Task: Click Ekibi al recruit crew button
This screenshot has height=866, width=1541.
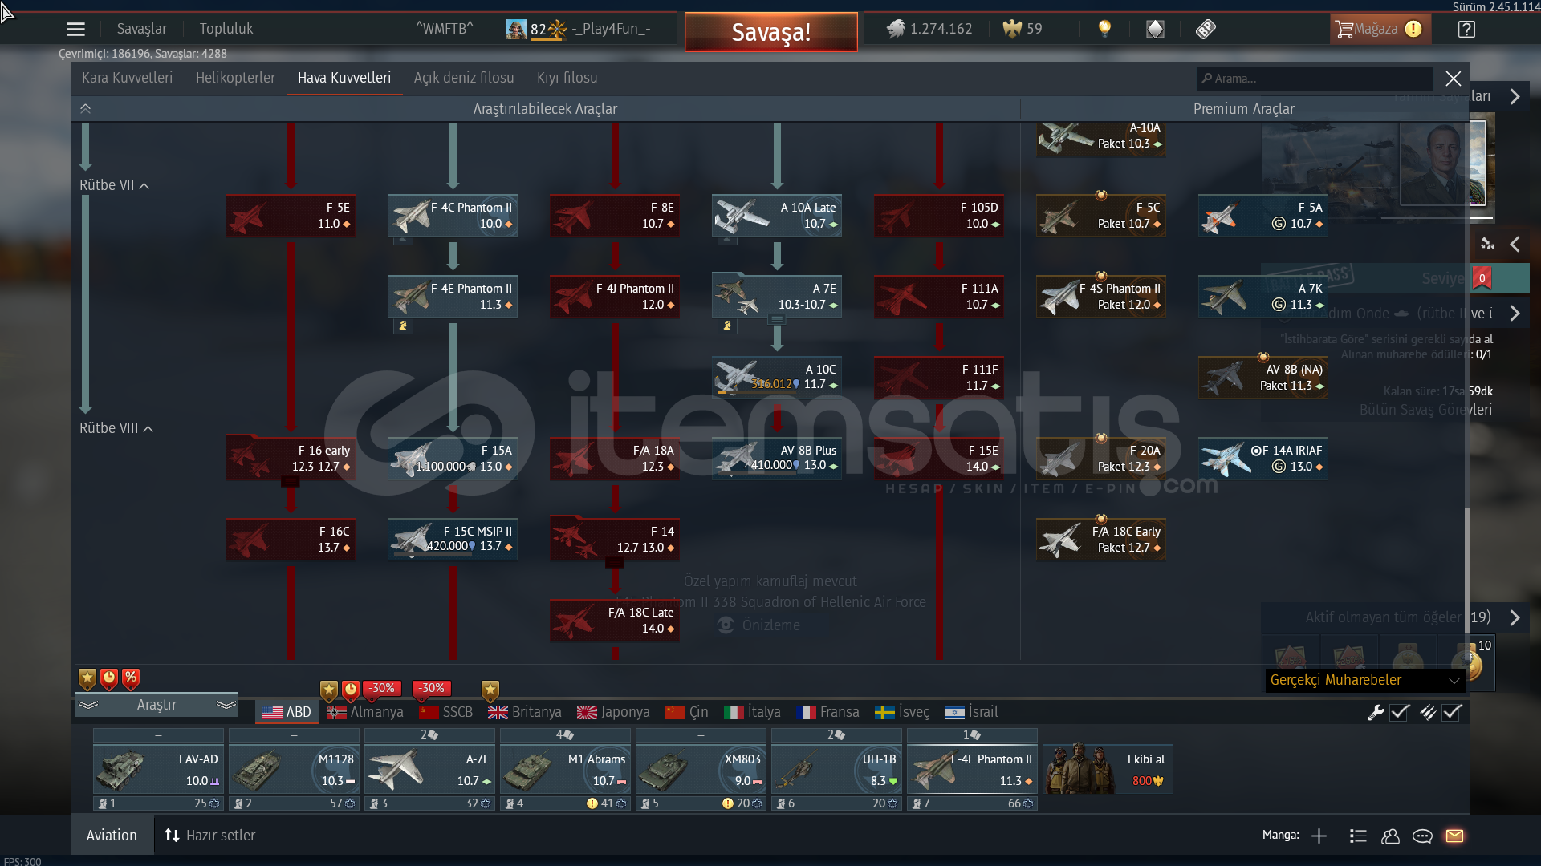Action: pos(1108,769)
